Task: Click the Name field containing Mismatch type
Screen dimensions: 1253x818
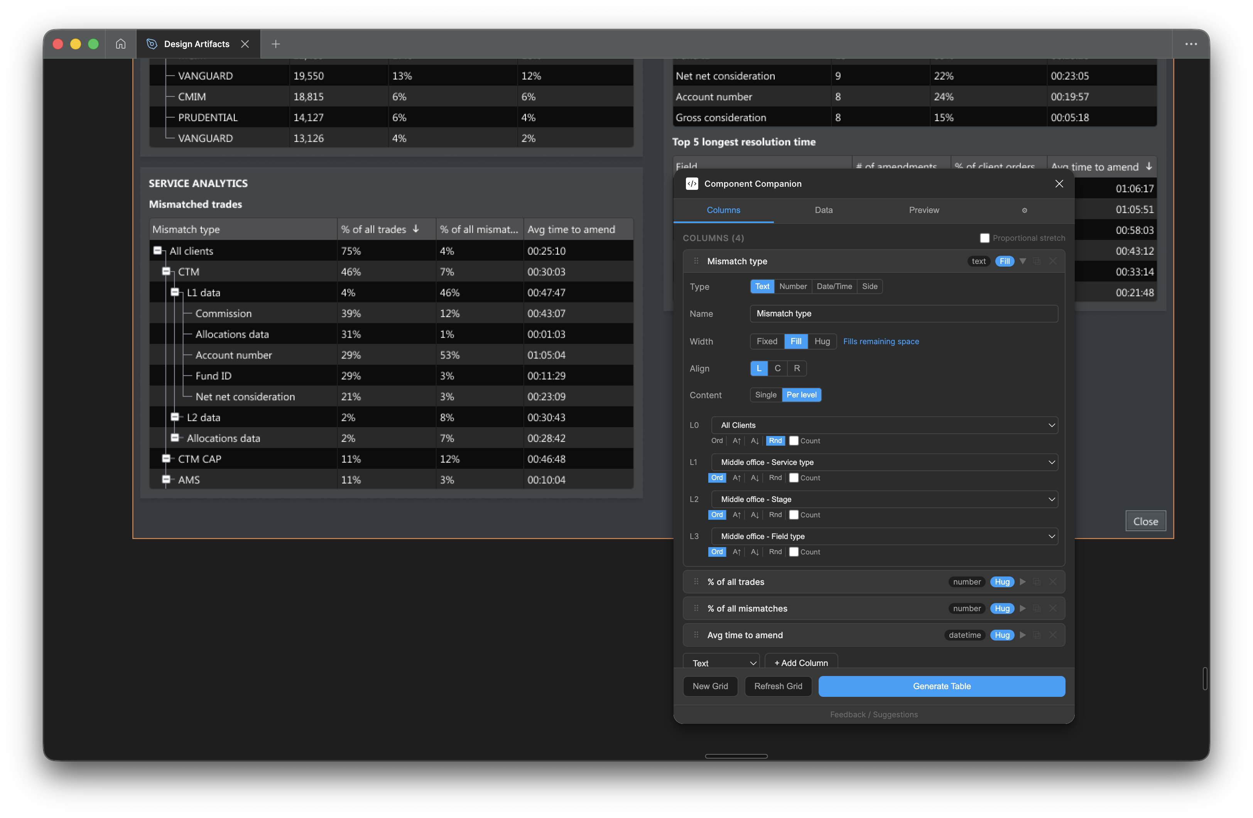Action: (903, 314)
